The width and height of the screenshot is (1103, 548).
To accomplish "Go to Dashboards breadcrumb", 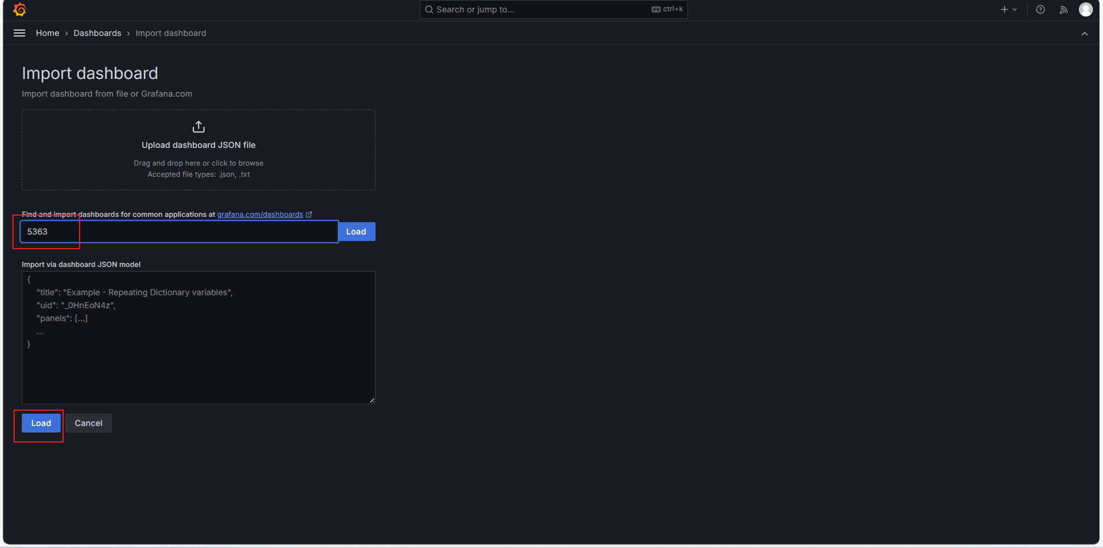I will point(97,33).
